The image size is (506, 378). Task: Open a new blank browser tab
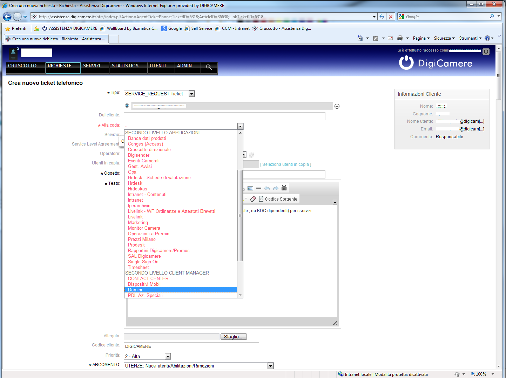tap(113, 39)
